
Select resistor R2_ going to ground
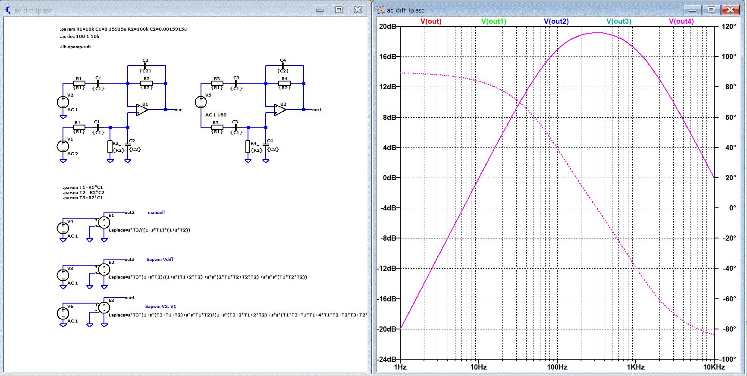(x=110, y=147)
